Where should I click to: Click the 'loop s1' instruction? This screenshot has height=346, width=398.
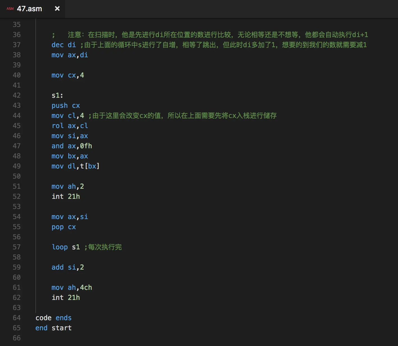(66, 247)
